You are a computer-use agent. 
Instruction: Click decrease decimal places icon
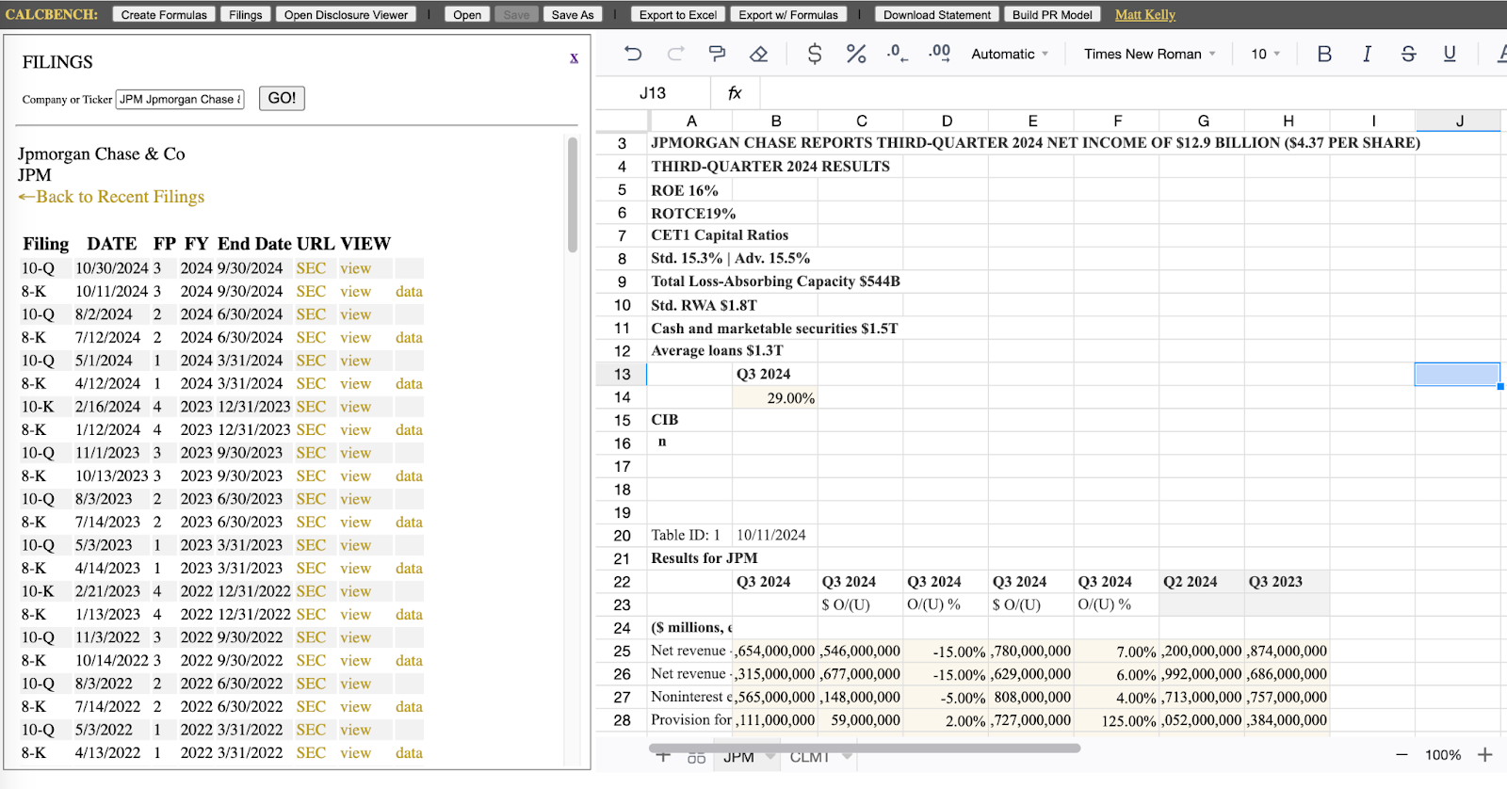tap(898, 54)
